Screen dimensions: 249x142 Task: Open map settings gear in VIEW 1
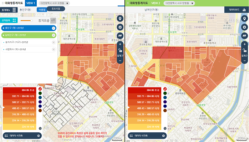click(x=120, y=27)
